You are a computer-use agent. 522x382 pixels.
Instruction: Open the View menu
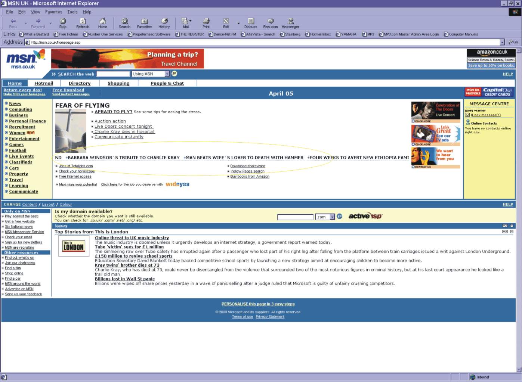[35, 12]
